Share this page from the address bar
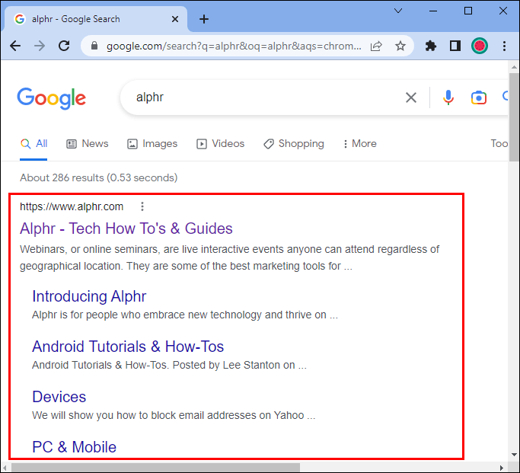 376,46
